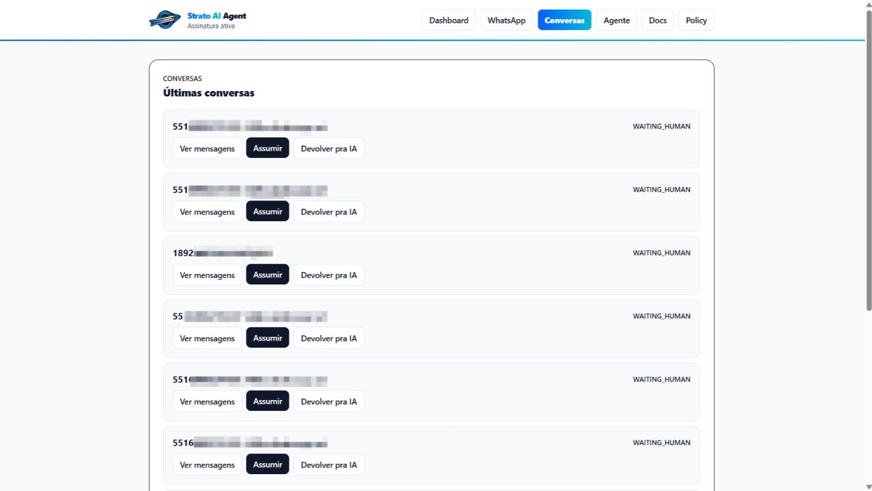Click the Strato AI Agent title text

click(x=217, y=16)
